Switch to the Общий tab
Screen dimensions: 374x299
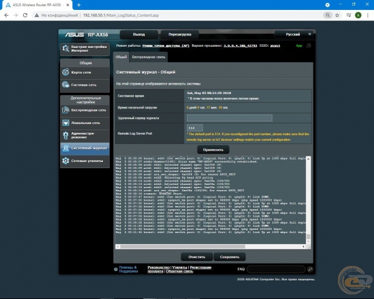coord(121,57)
